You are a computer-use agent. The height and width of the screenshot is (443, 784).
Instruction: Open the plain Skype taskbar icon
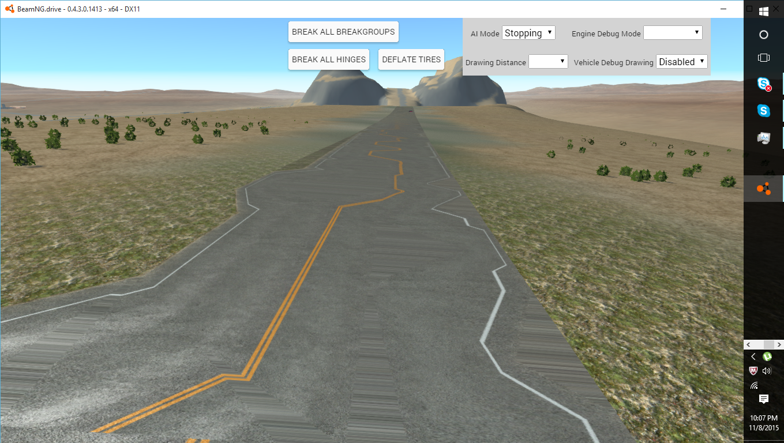[x=764, y=111]
